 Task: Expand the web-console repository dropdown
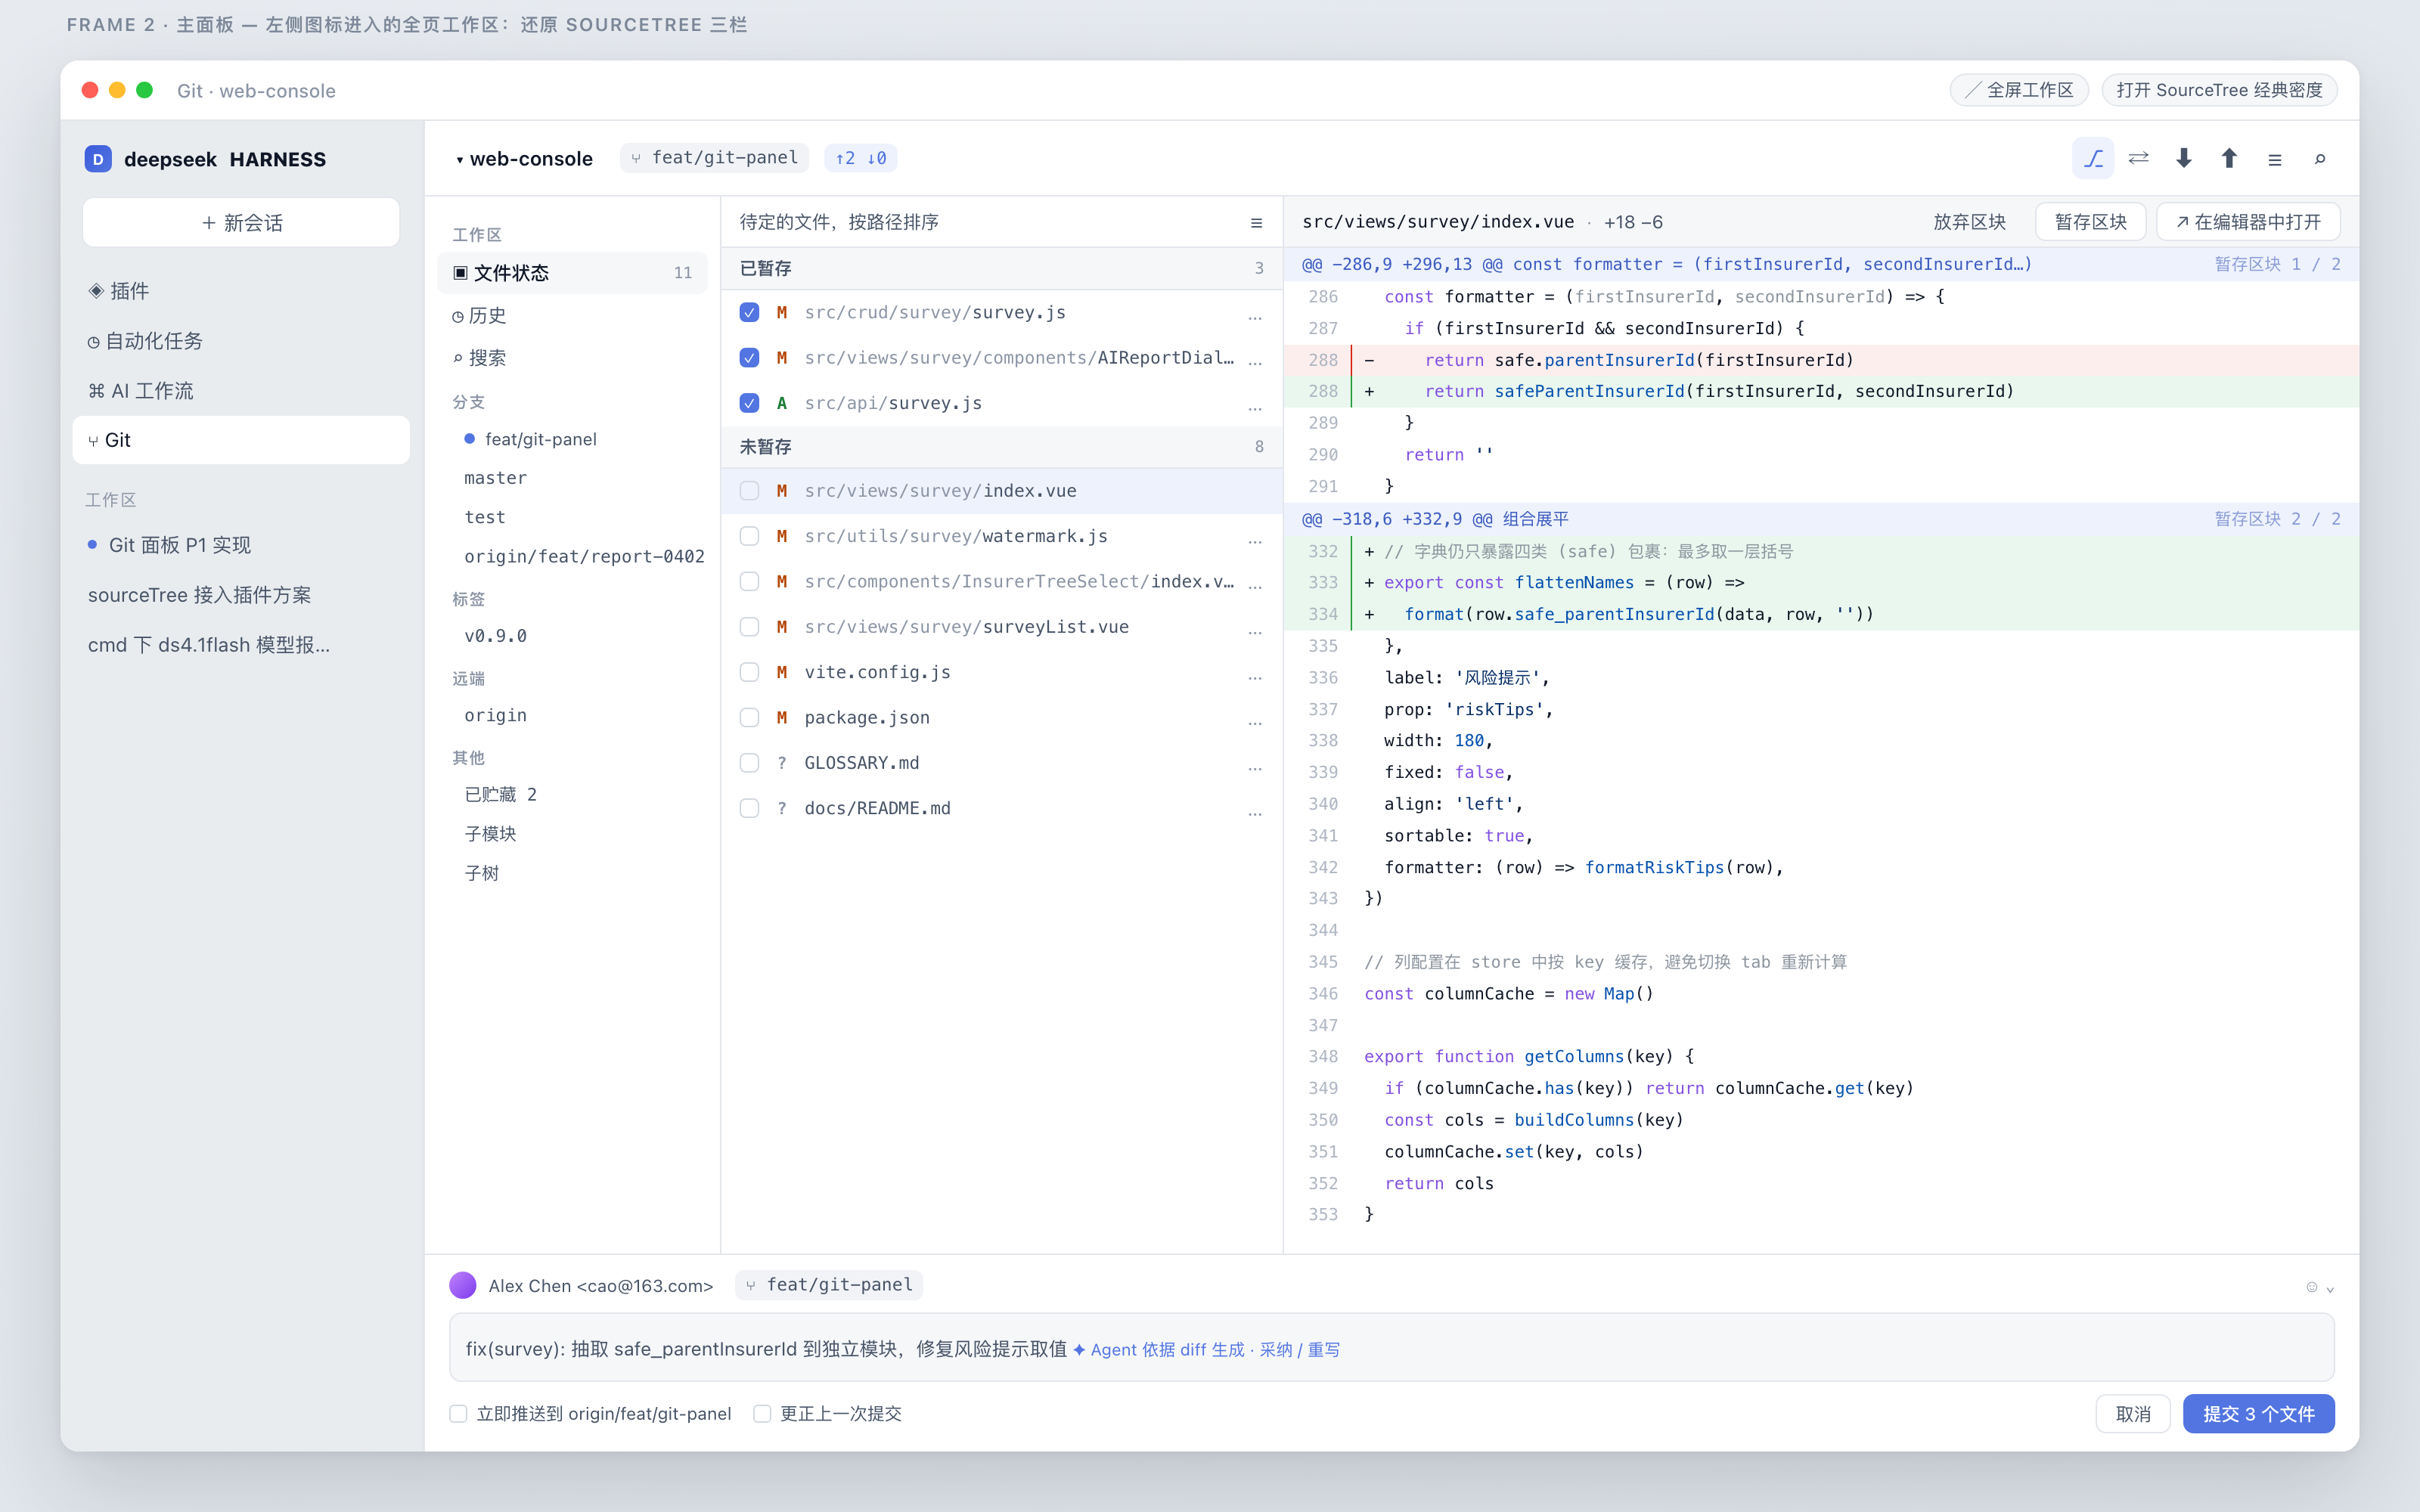(x=524, y=158)
